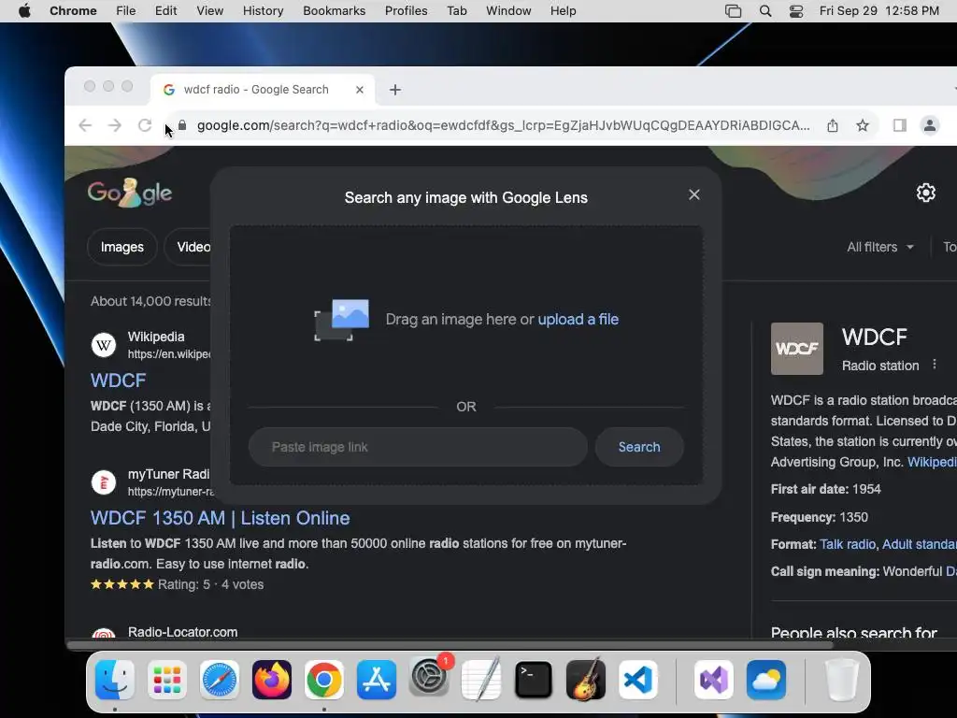The width and height of the screenshot is (957, 718).
Task: Open Visual Studio Code from Dock
Action: (638, 680)
